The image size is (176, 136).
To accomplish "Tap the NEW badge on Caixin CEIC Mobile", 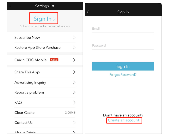I will pos(54,60).
